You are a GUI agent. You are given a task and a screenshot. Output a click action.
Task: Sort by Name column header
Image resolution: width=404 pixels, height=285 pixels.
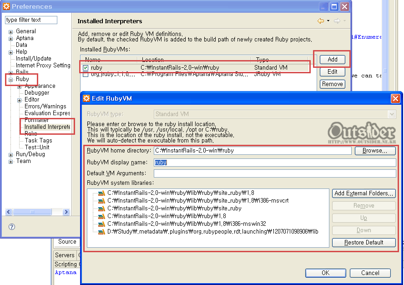(x=109, y=60)
